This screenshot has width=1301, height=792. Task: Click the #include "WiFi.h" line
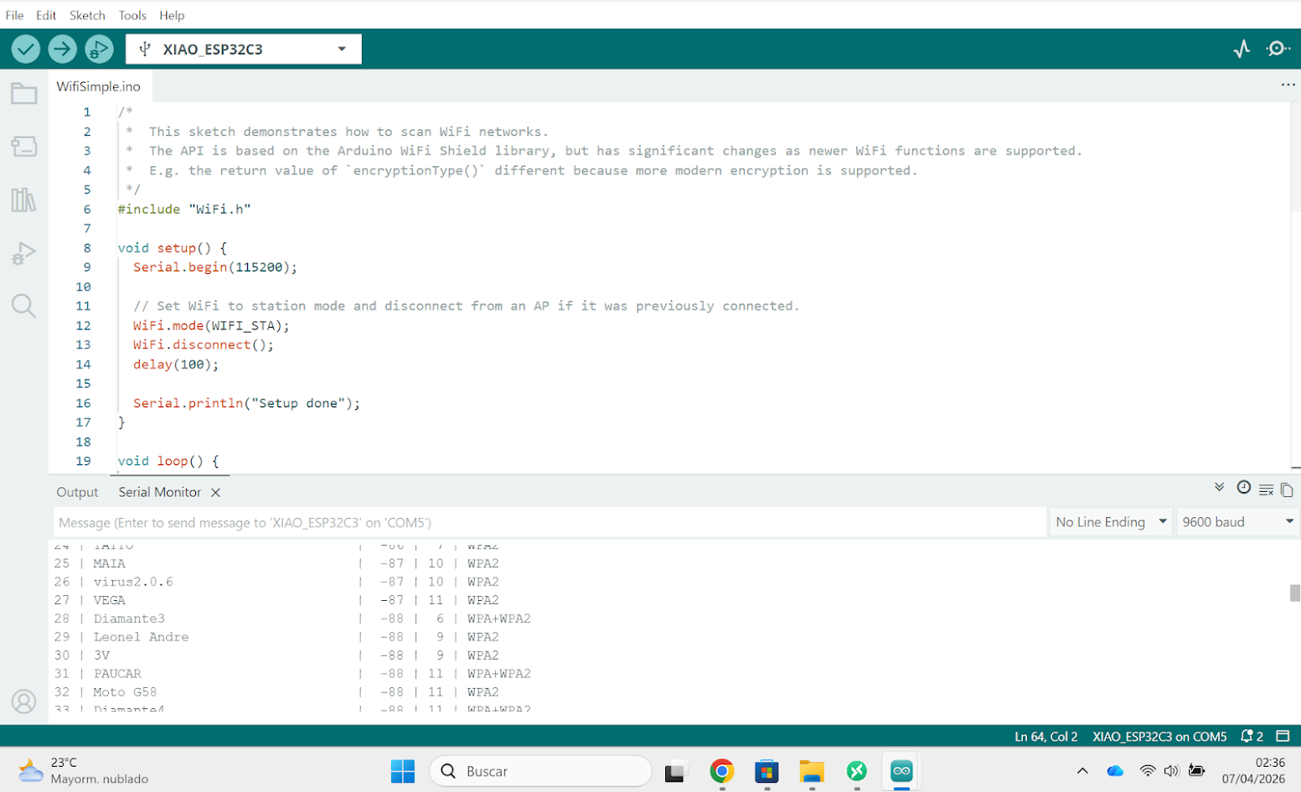(x=184, y=210)
